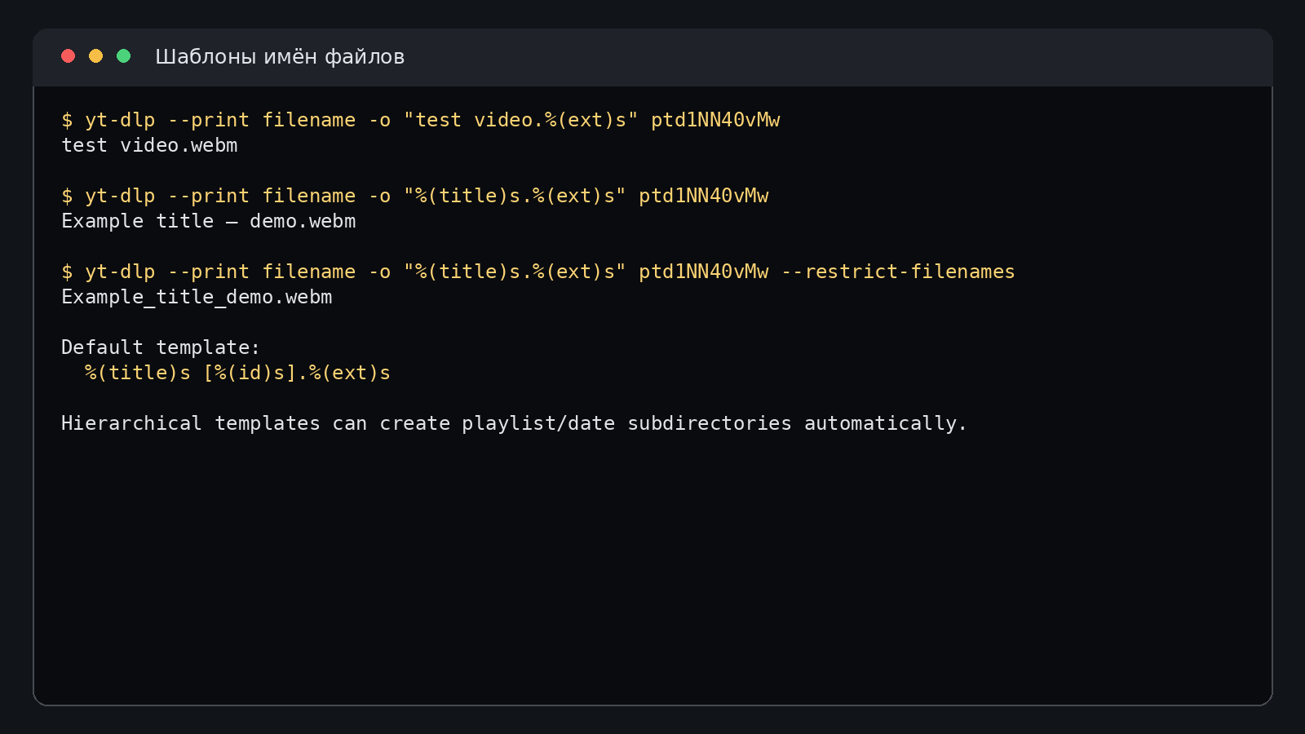Click the "%(title)s.%(ext)s" command without --restrict-filenames

pos(415,196)
